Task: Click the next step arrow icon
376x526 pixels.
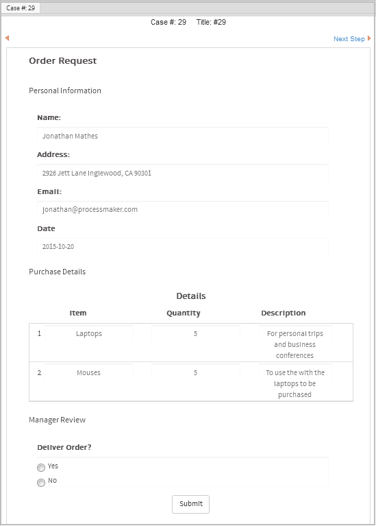Action: (369, 38)
